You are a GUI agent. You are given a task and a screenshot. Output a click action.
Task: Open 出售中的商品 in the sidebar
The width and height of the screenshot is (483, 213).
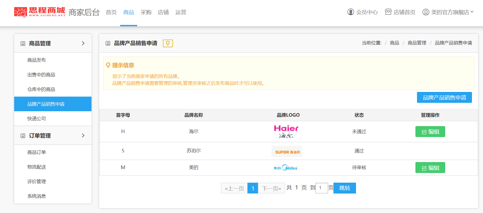(53, 75)
